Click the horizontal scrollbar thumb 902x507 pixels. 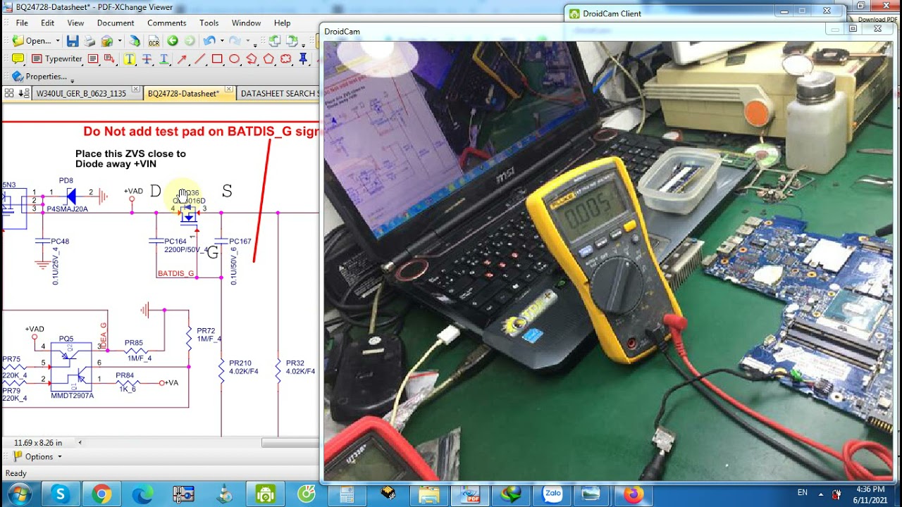click(x=290, y=443)
